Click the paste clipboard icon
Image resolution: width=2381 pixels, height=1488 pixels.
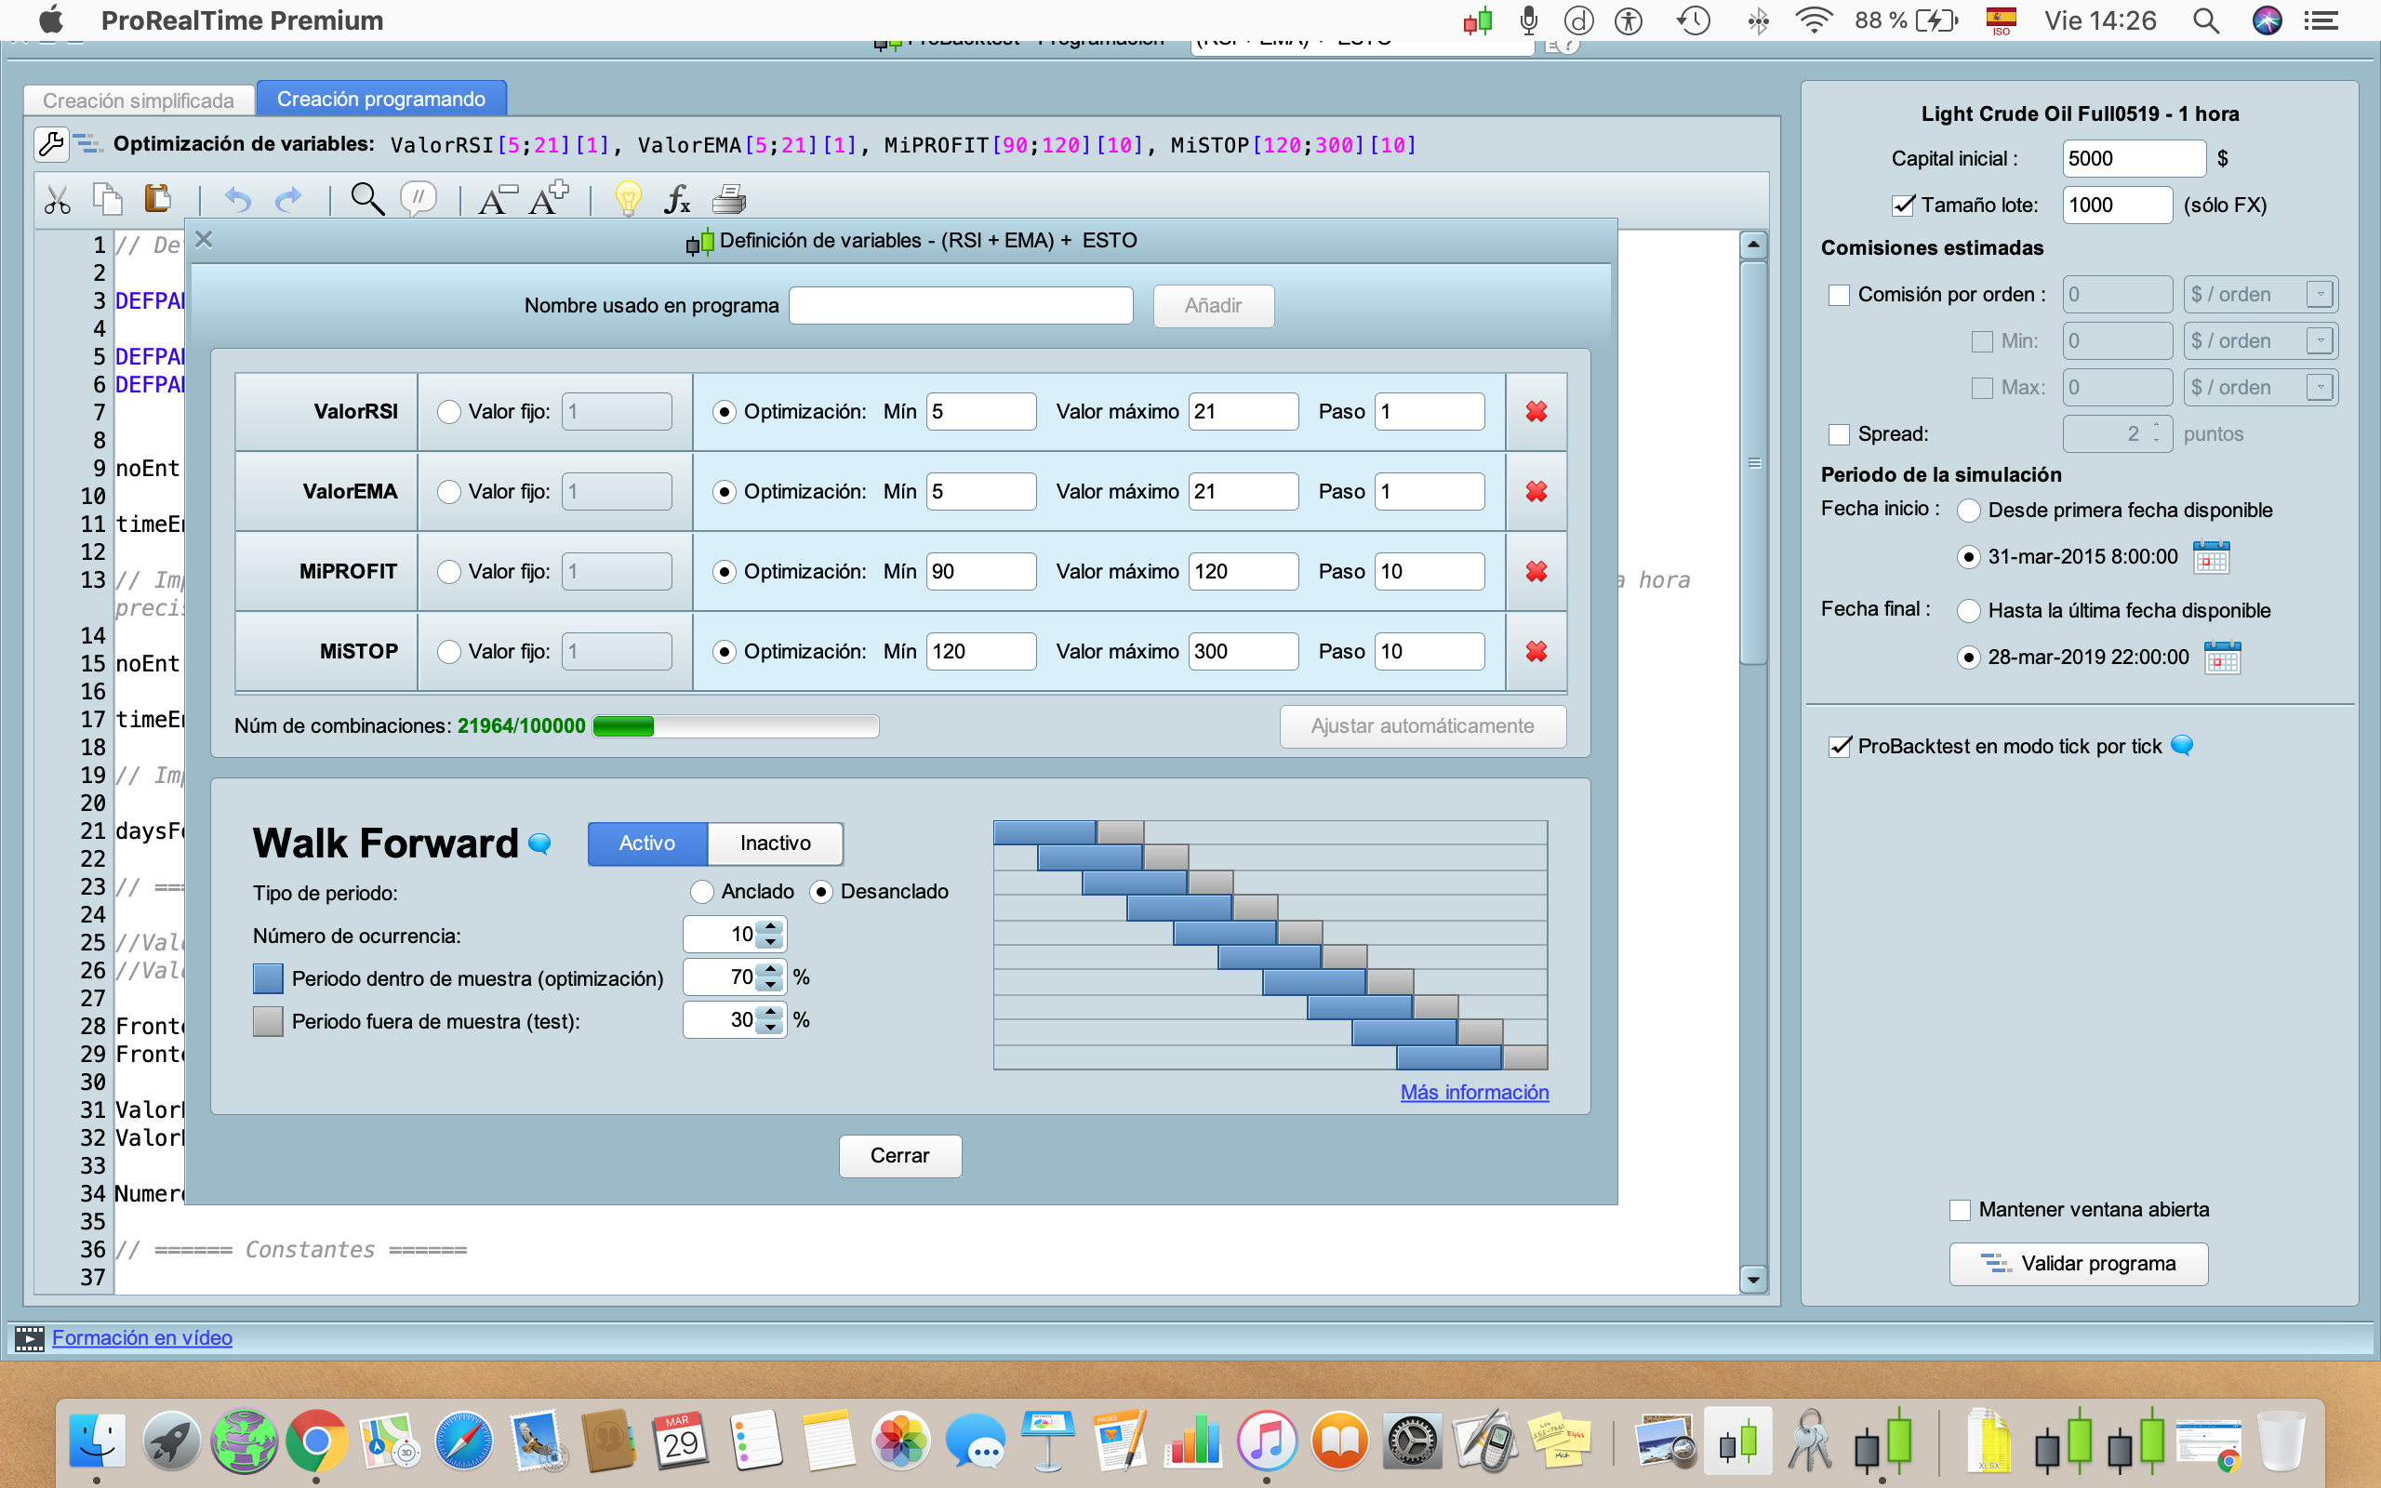157,199
